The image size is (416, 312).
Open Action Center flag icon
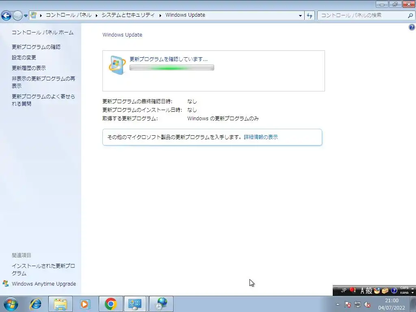point(348,304)
